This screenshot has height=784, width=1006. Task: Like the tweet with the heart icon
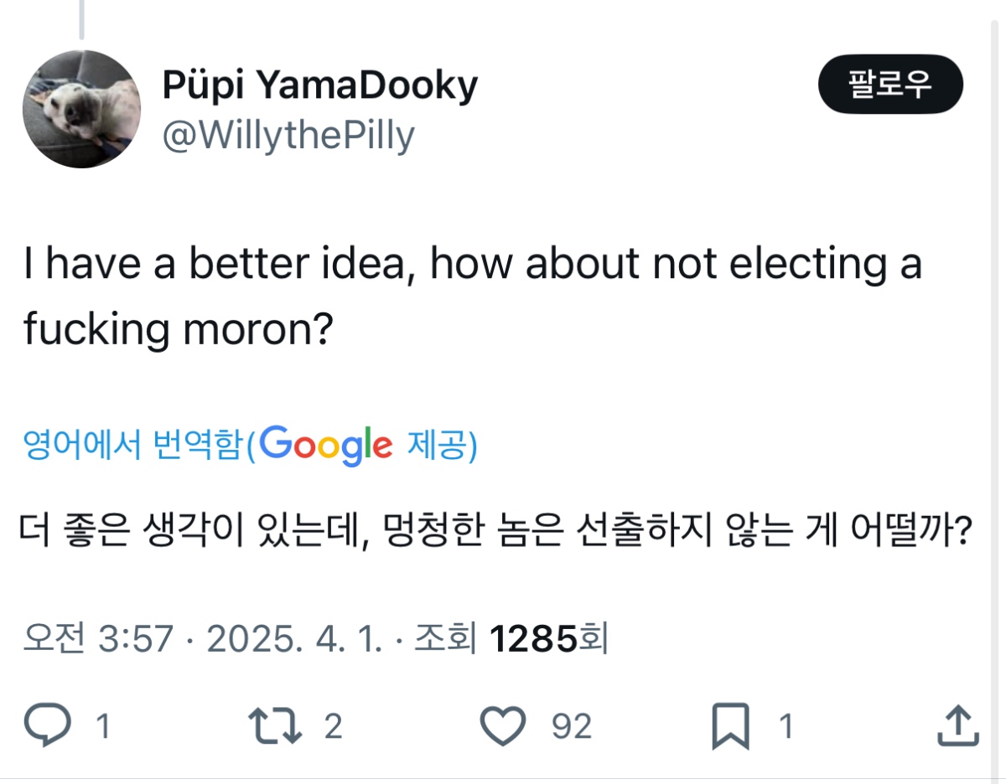click(x=506, y=726)
